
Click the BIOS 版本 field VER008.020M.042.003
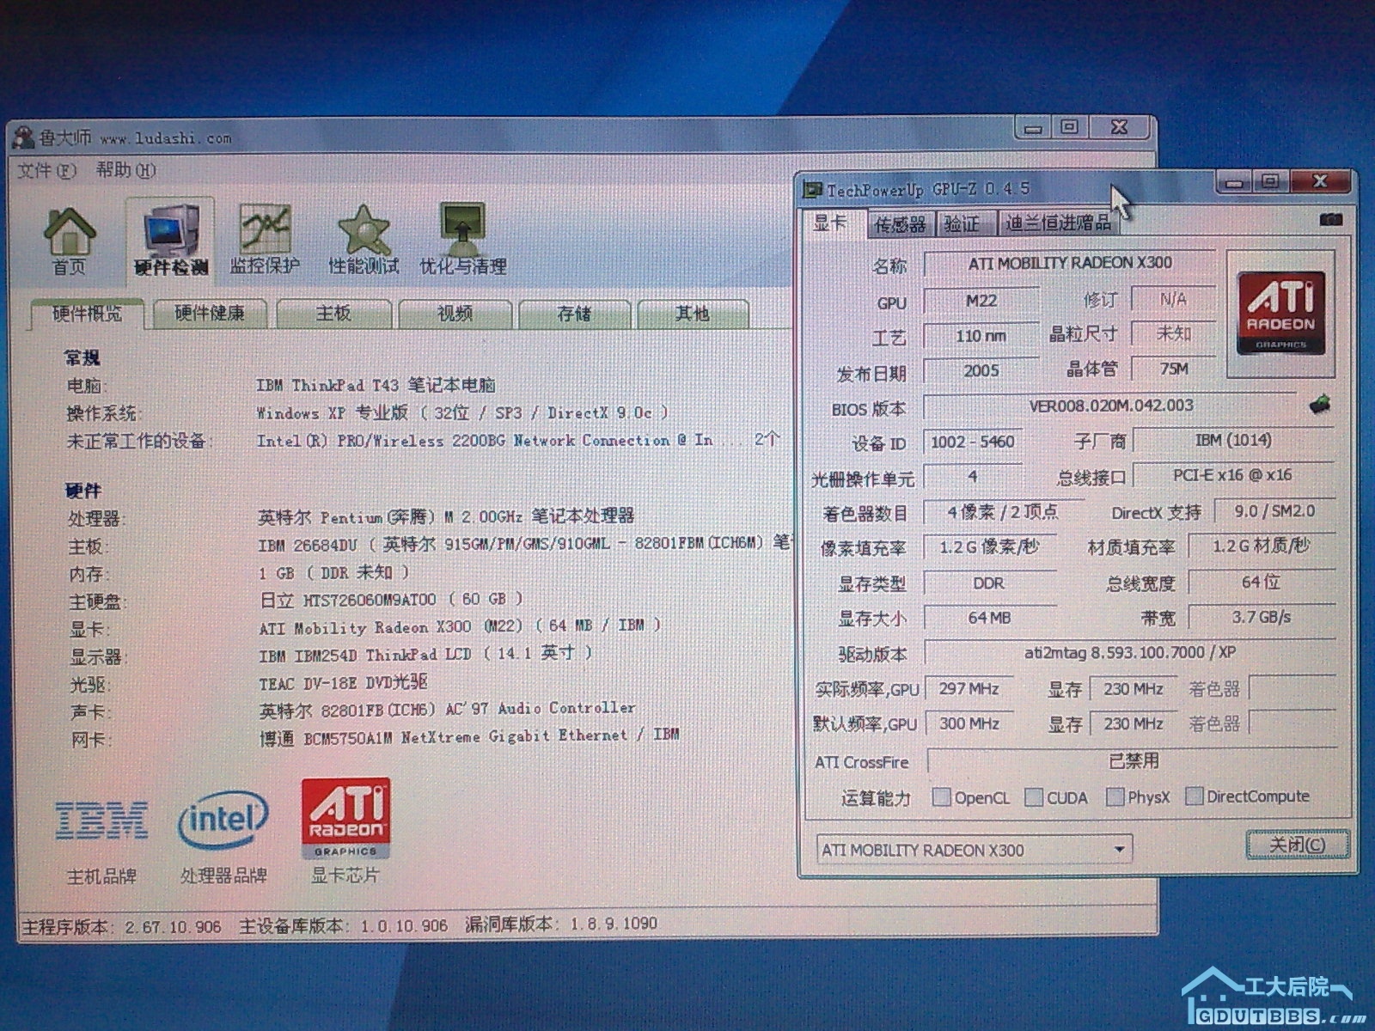point(1110,406)
